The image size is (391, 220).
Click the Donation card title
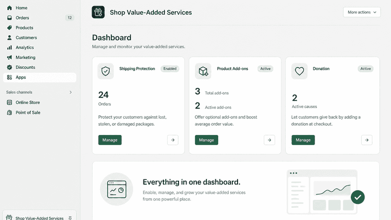click(x=321, y=68)
